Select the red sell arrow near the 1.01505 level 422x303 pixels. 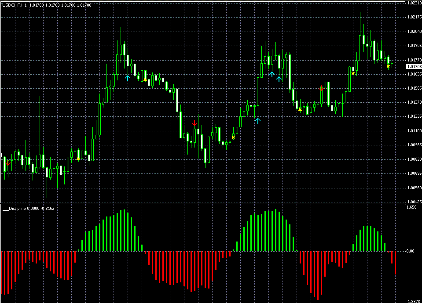(x=321, y=88)
